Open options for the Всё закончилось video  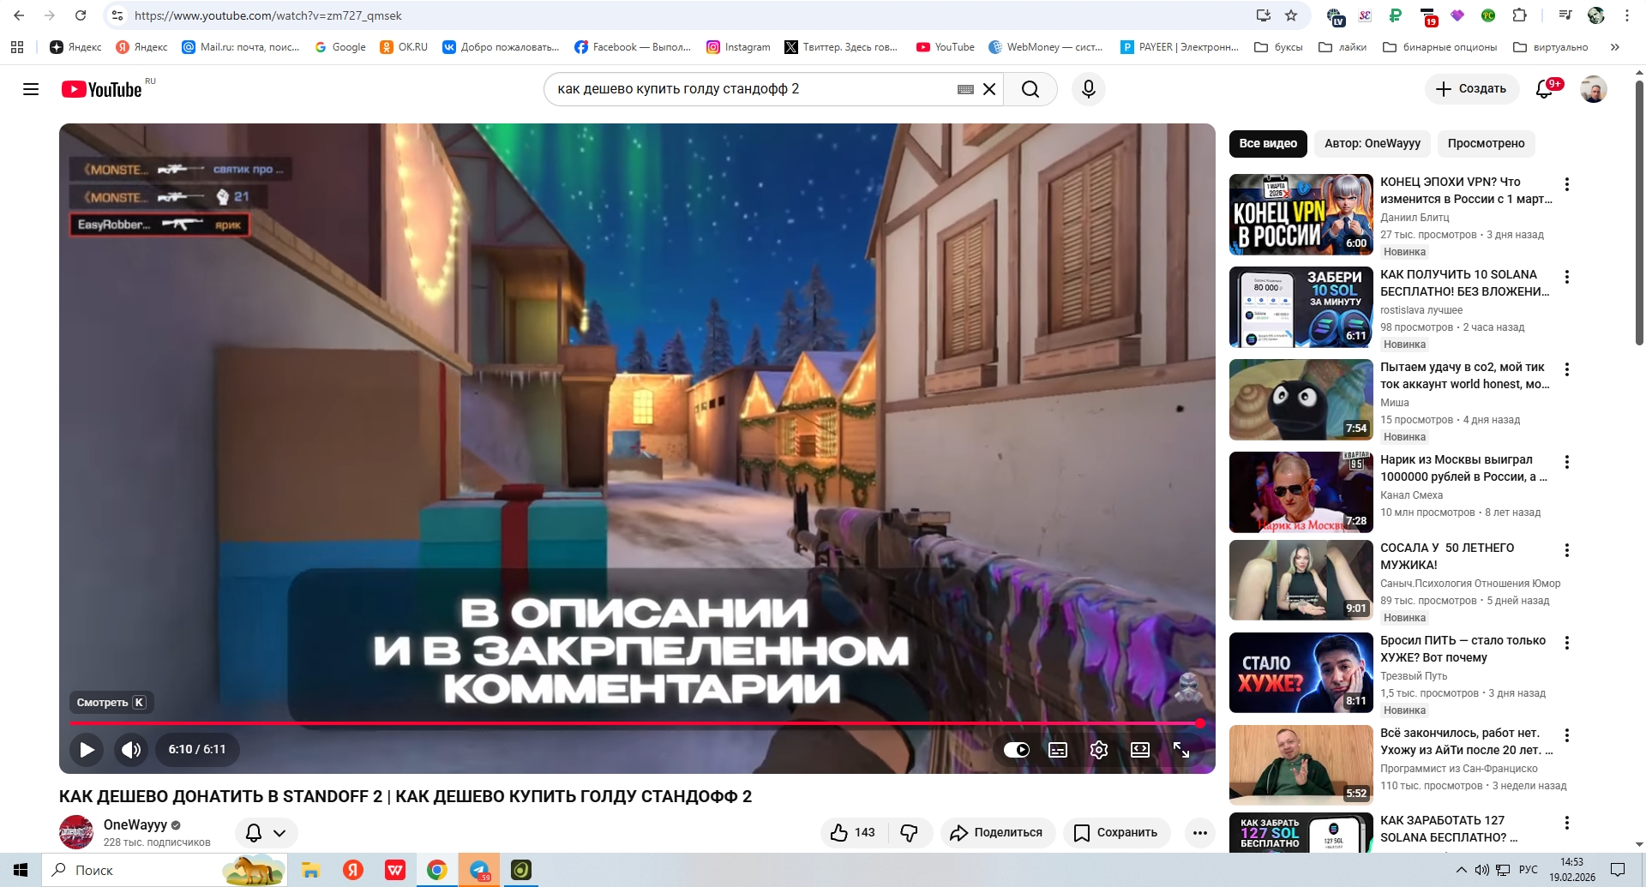pos(1567,735)
